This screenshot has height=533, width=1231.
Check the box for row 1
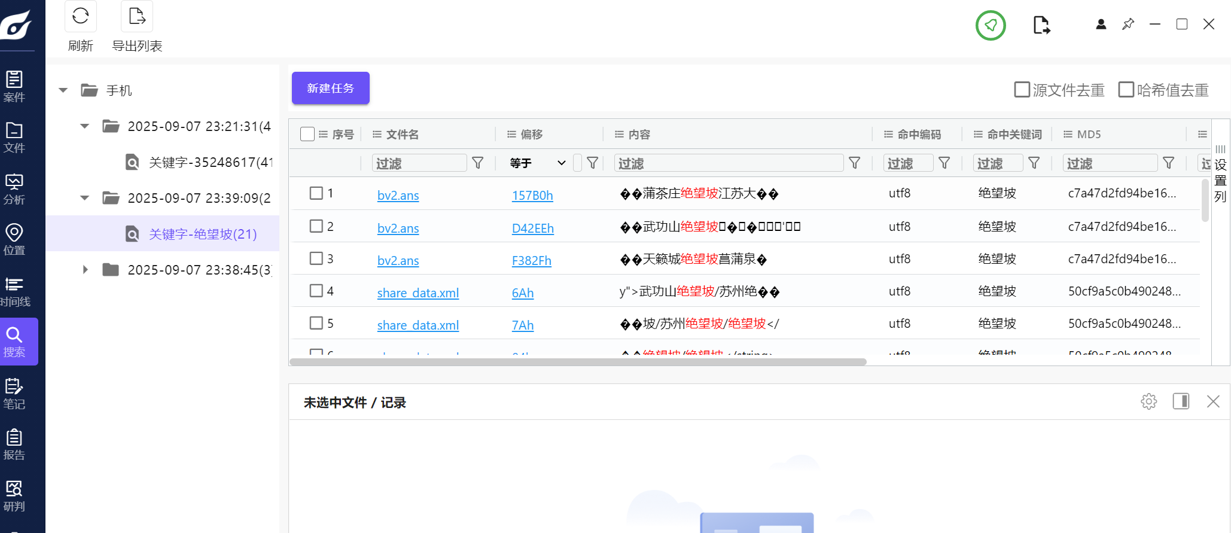(316, 193)
